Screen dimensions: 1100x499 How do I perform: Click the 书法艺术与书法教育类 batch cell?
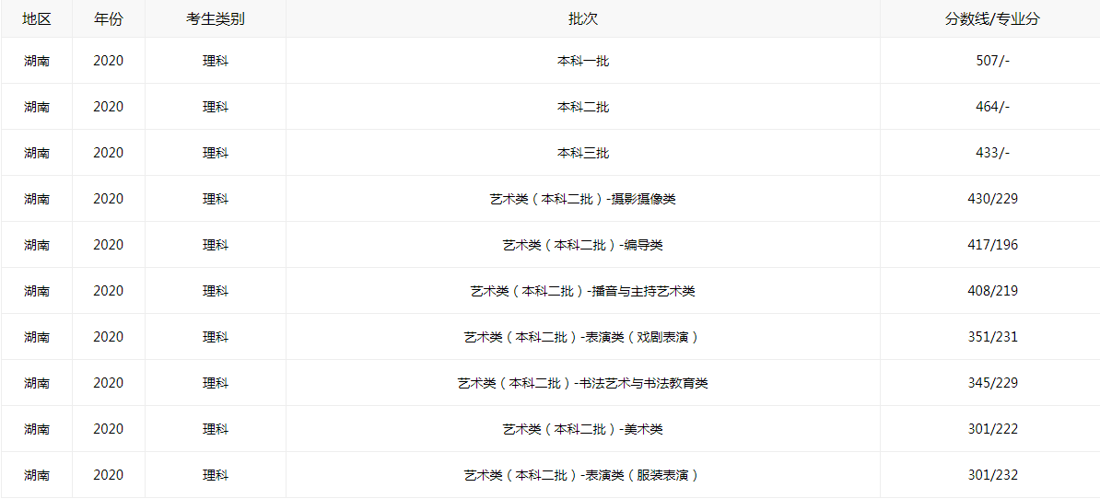click(582, 383)
